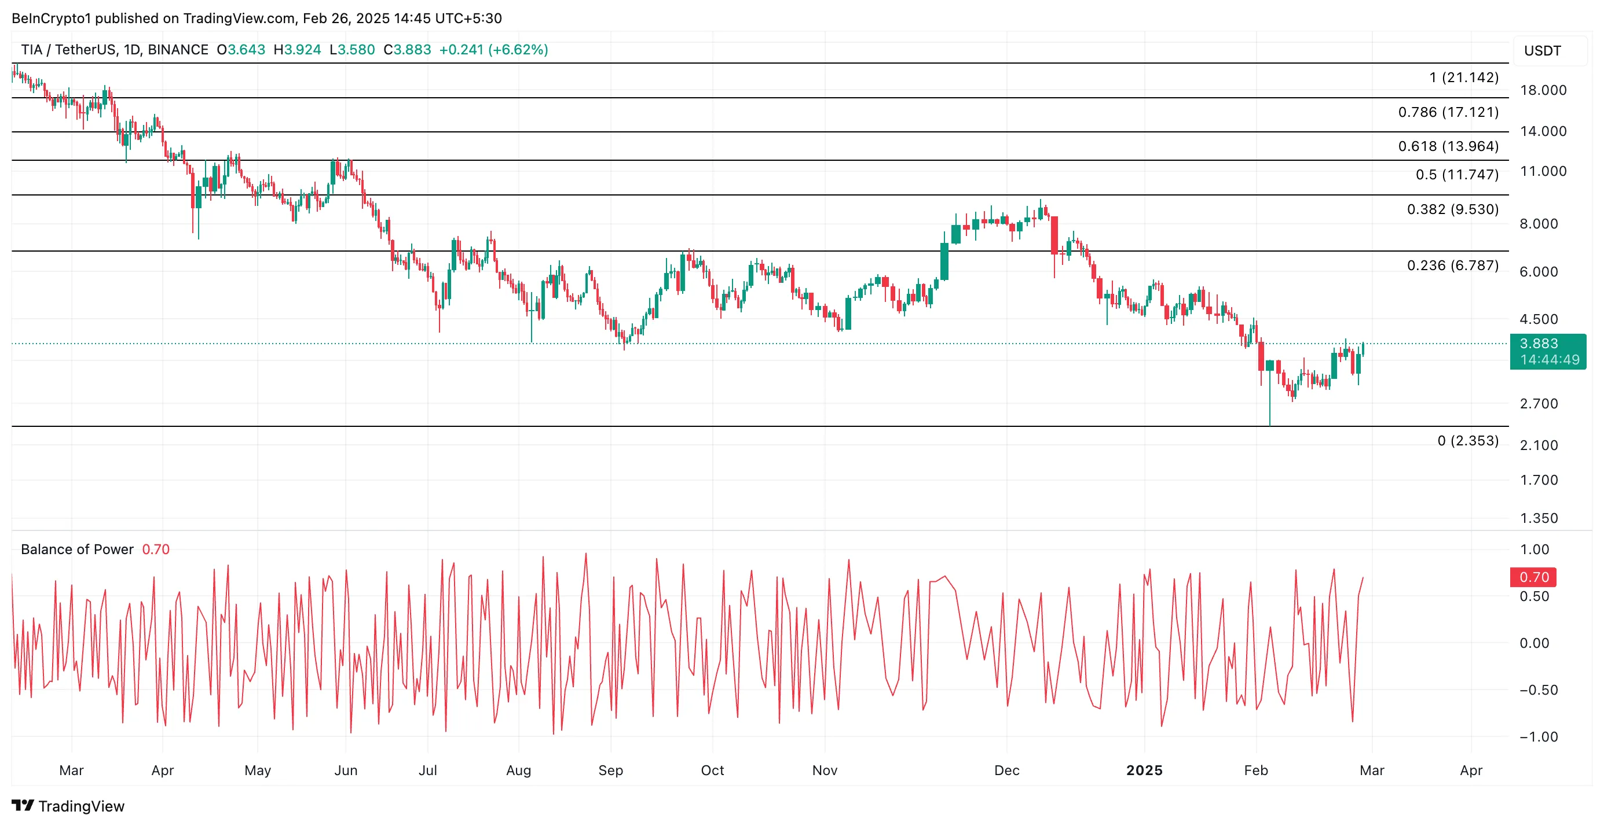Click the 0 (2.353) Fibonacci level label
Image resolution: width=1604 pixels, height=826 pixels.
click(1468, 441)
